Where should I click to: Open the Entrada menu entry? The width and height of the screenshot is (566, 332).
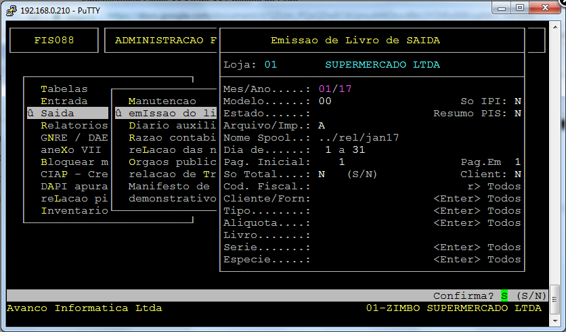(64, 101)
